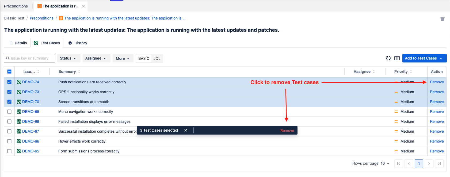Viewport: 450px width, 177px height.
Task: Switch to the History tab
Action: click(x=78, y=43)
